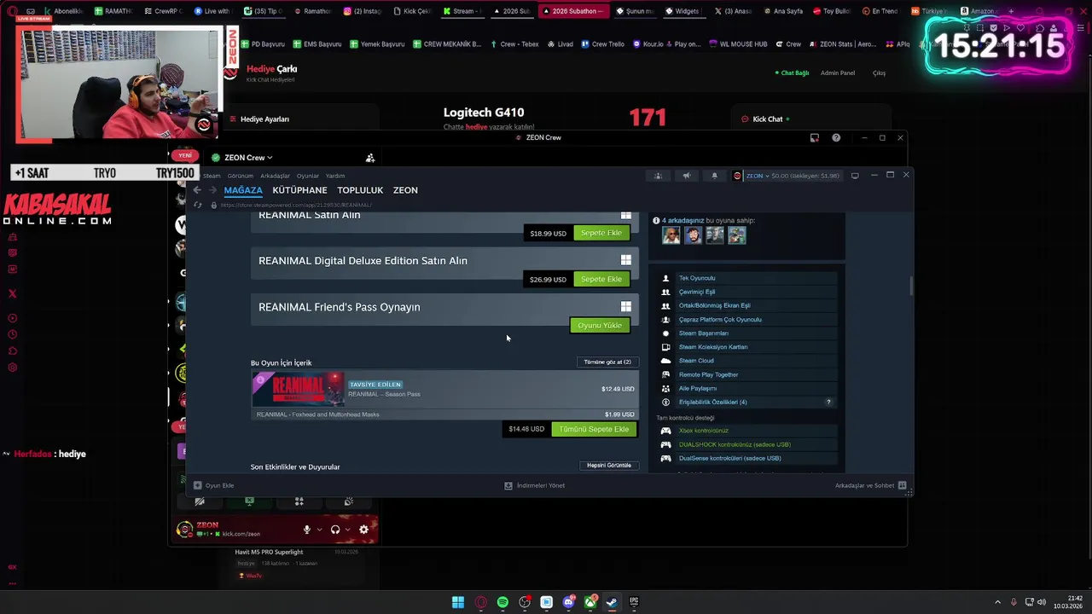The image size is (1092, 614).
Task: Mute the microphone in Discord panel
Action: tap(306, 530)
